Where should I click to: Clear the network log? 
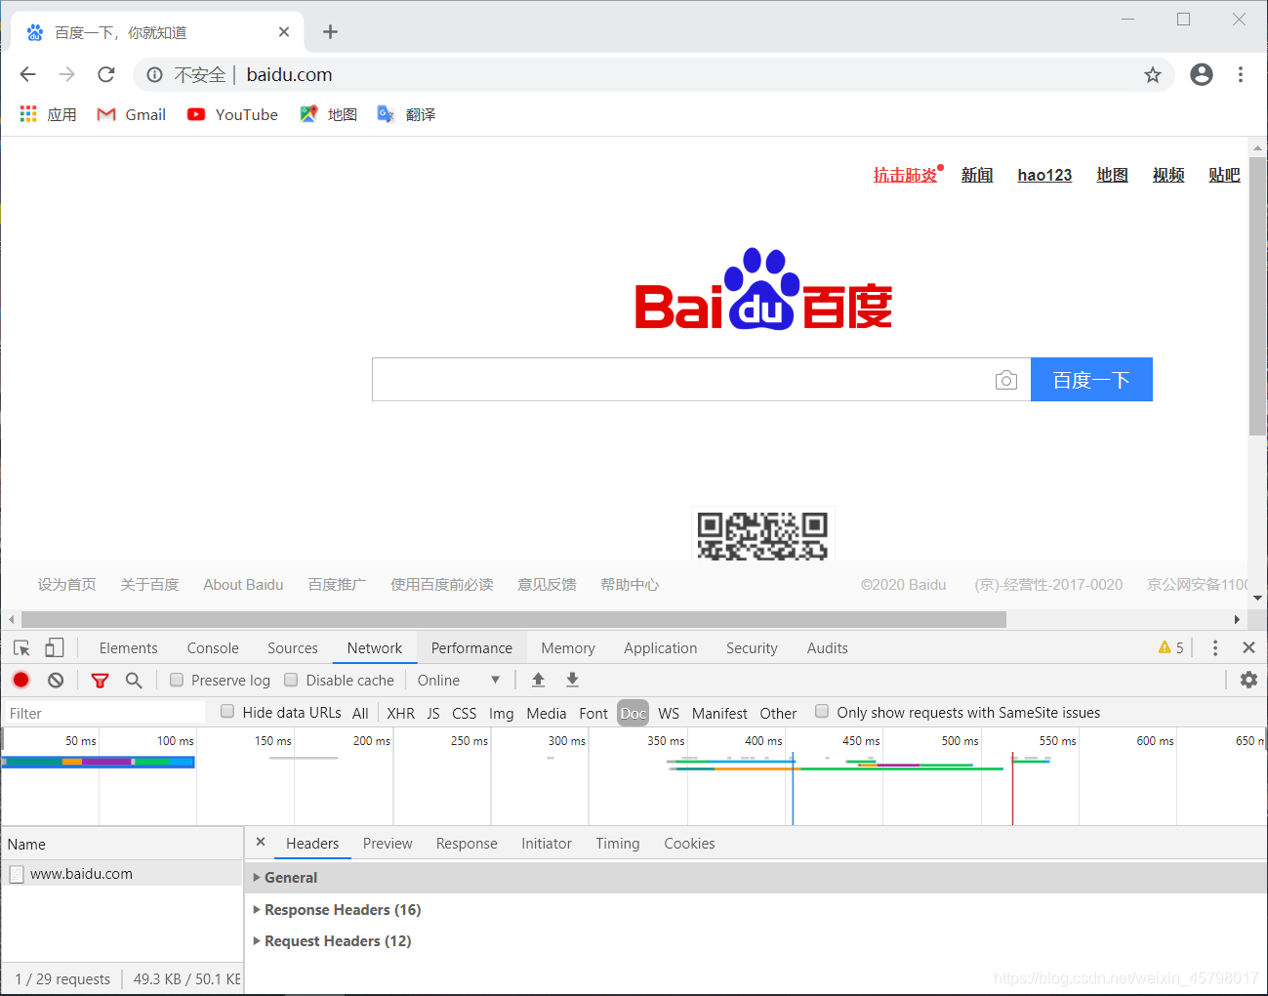[x=56, y=680]
